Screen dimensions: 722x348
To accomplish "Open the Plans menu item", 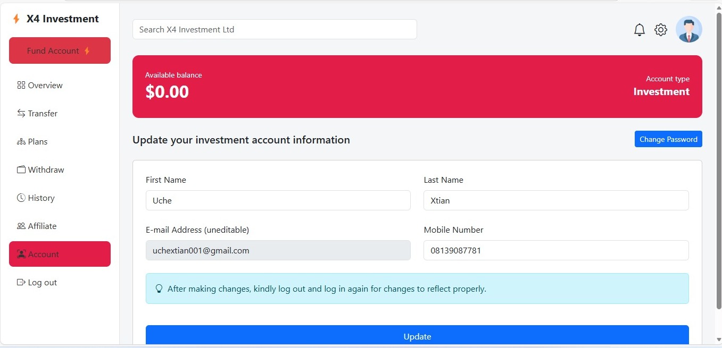I will tap(60, 141).
